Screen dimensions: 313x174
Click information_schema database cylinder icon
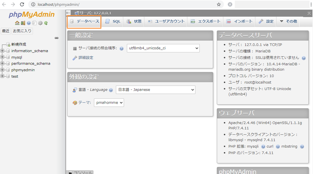(x=8, y=51)
